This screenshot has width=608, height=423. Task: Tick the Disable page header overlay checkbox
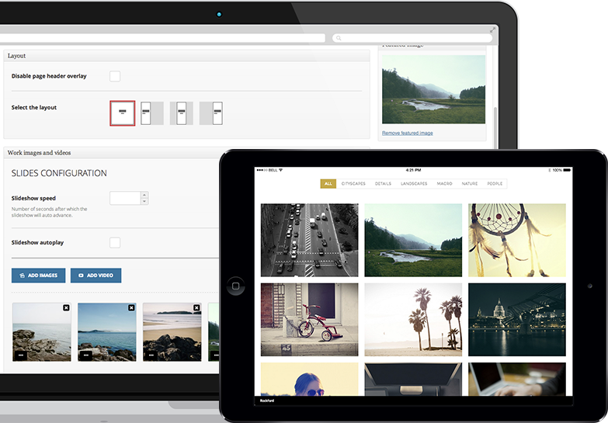point(115,76)
